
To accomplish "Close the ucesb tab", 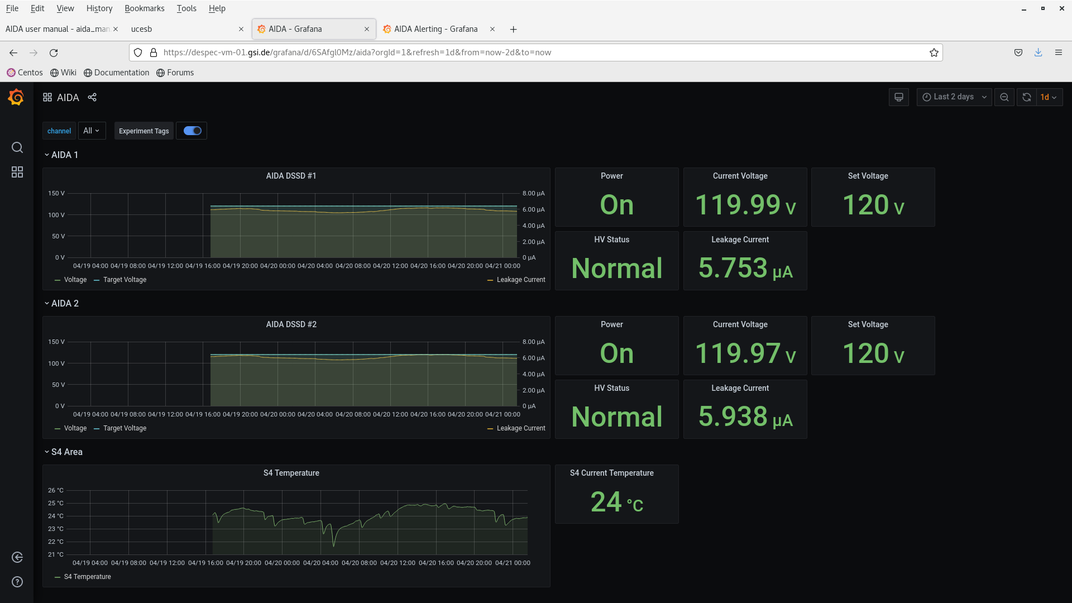I will coord(241,29).
